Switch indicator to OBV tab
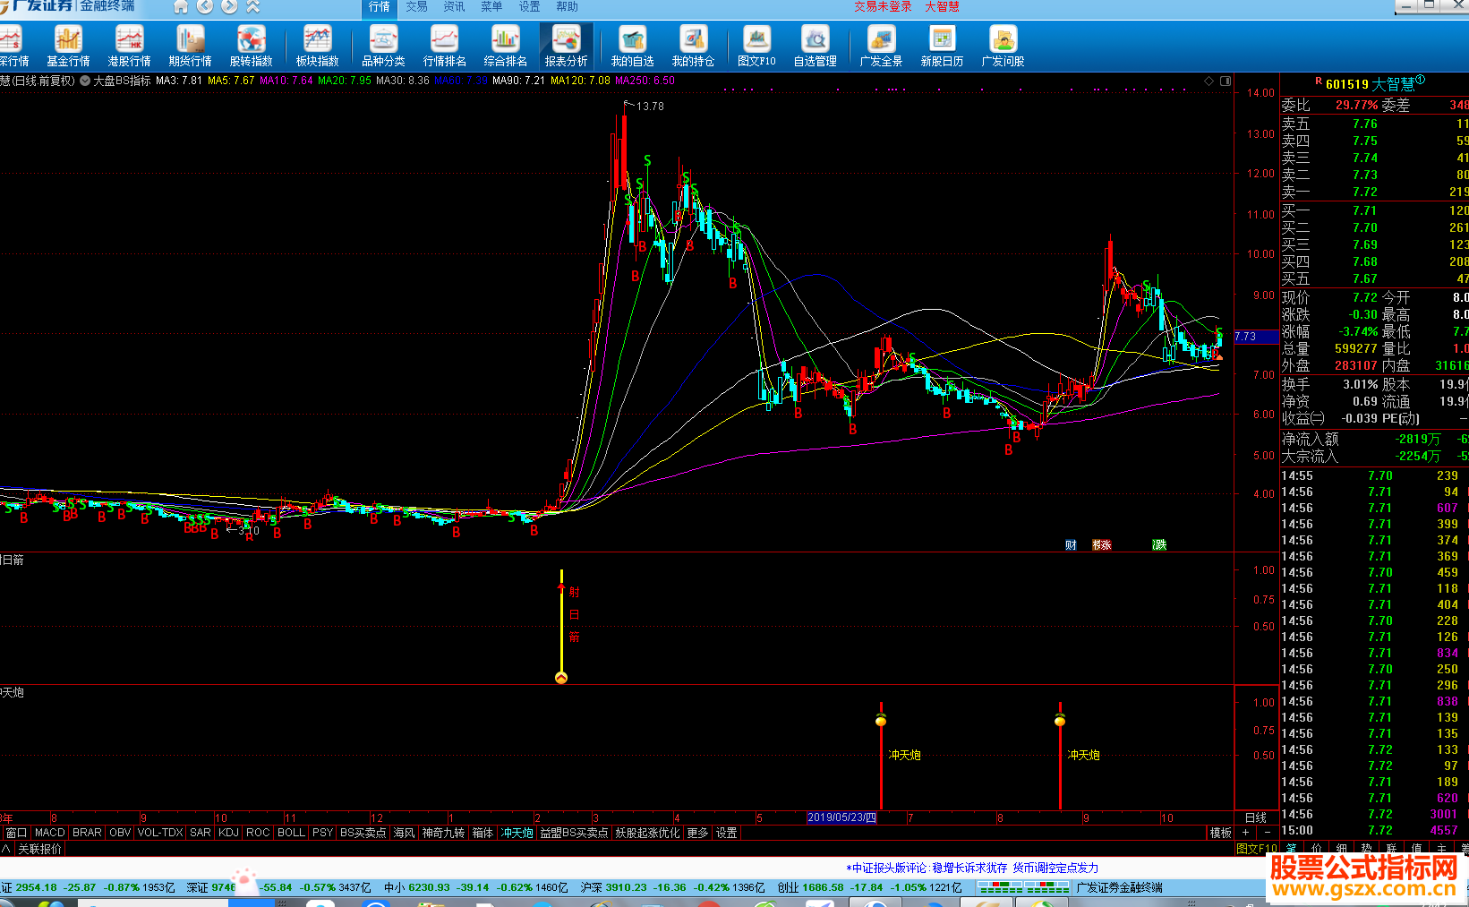Viewport: 1469px width, 907px height. 120,833
